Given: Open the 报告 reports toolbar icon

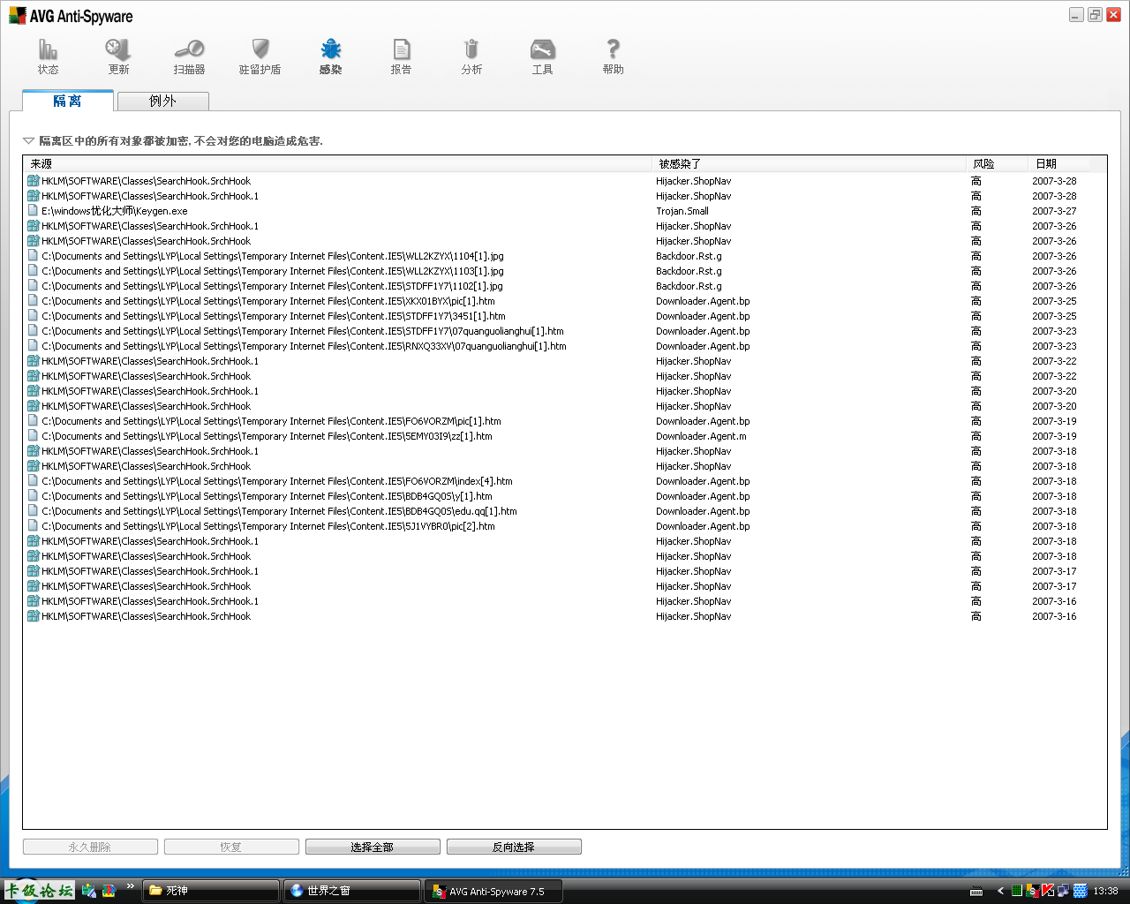Looking at the screenshot, I should 401,56.
